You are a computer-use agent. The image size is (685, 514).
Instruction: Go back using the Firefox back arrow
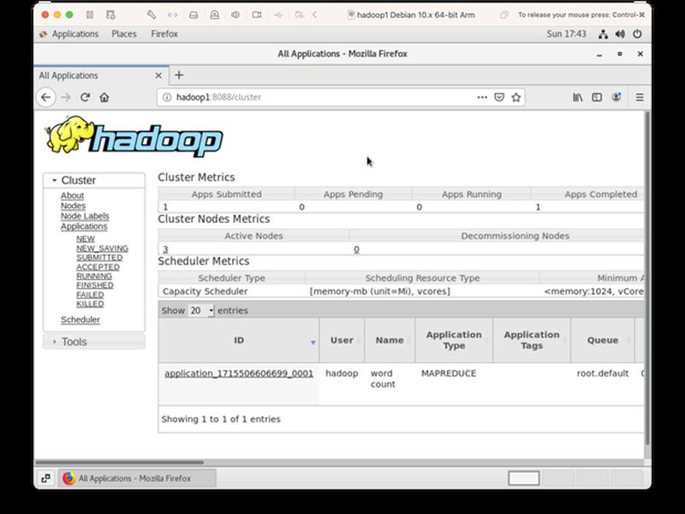click(46, 97)
